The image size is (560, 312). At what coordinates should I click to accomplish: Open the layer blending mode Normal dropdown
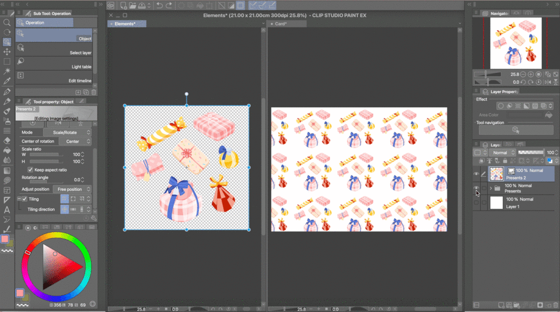tap(503, 153)
